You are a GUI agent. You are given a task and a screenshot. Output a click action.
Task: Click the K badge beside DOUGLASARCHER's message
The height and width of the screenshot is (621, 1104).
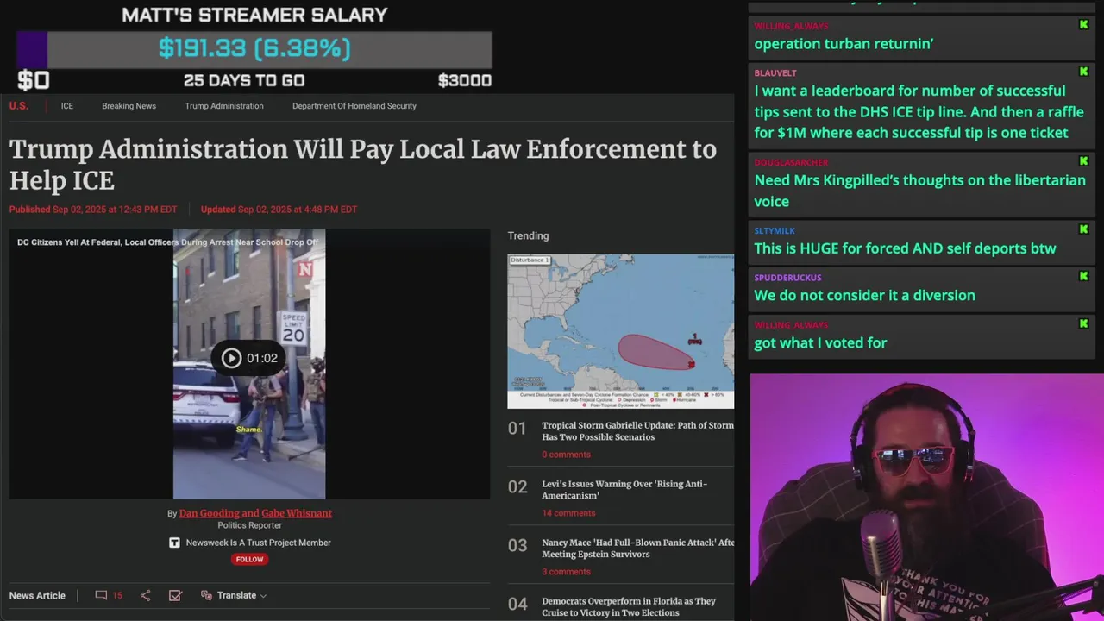1083,161
